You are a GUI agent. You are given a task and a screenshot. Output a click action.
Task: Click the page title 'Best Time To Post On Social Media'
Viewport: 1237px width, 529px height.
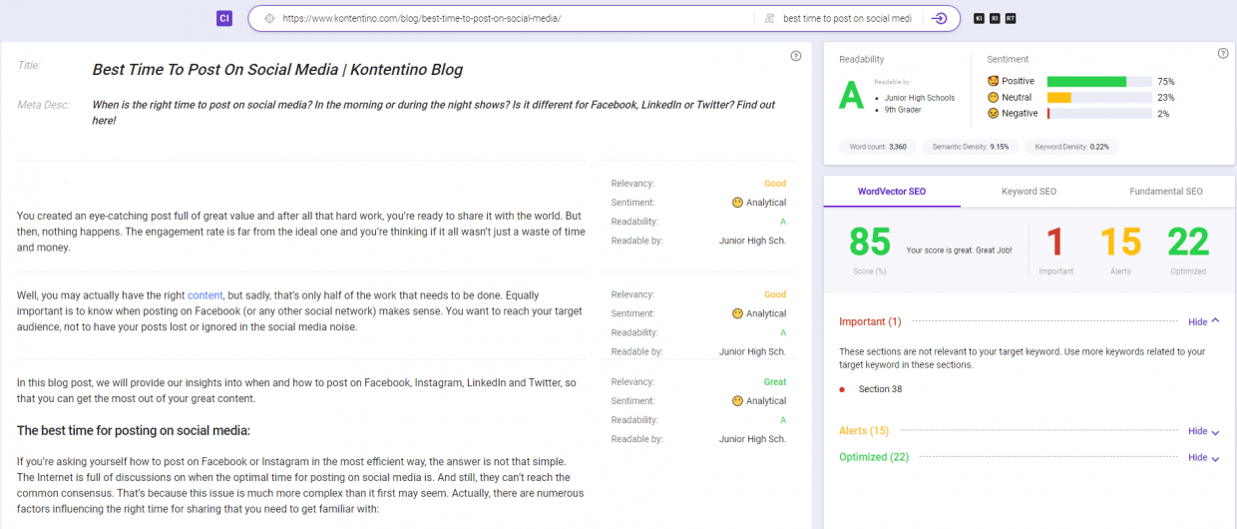point(277,70)
